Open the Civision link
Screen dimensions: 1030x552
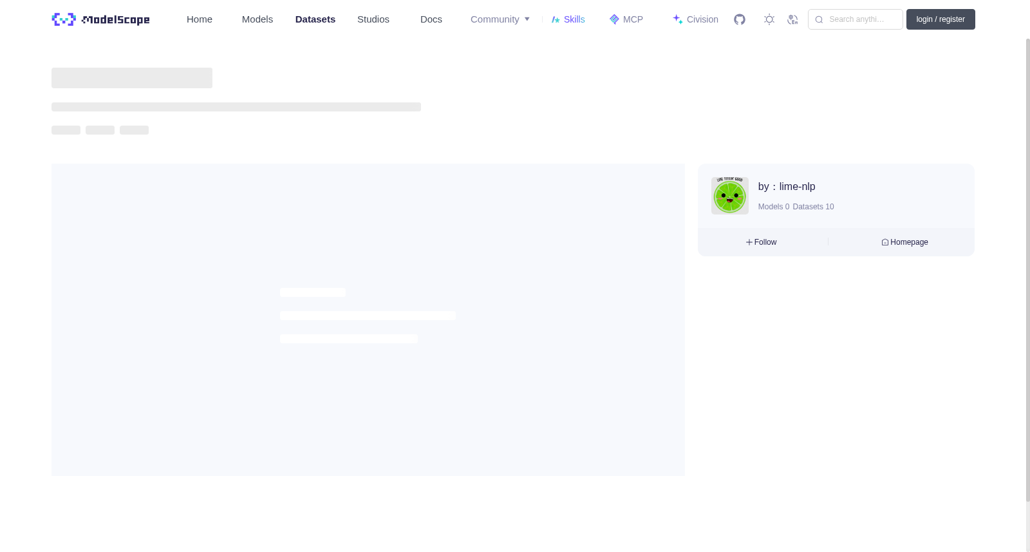[695, 19]
